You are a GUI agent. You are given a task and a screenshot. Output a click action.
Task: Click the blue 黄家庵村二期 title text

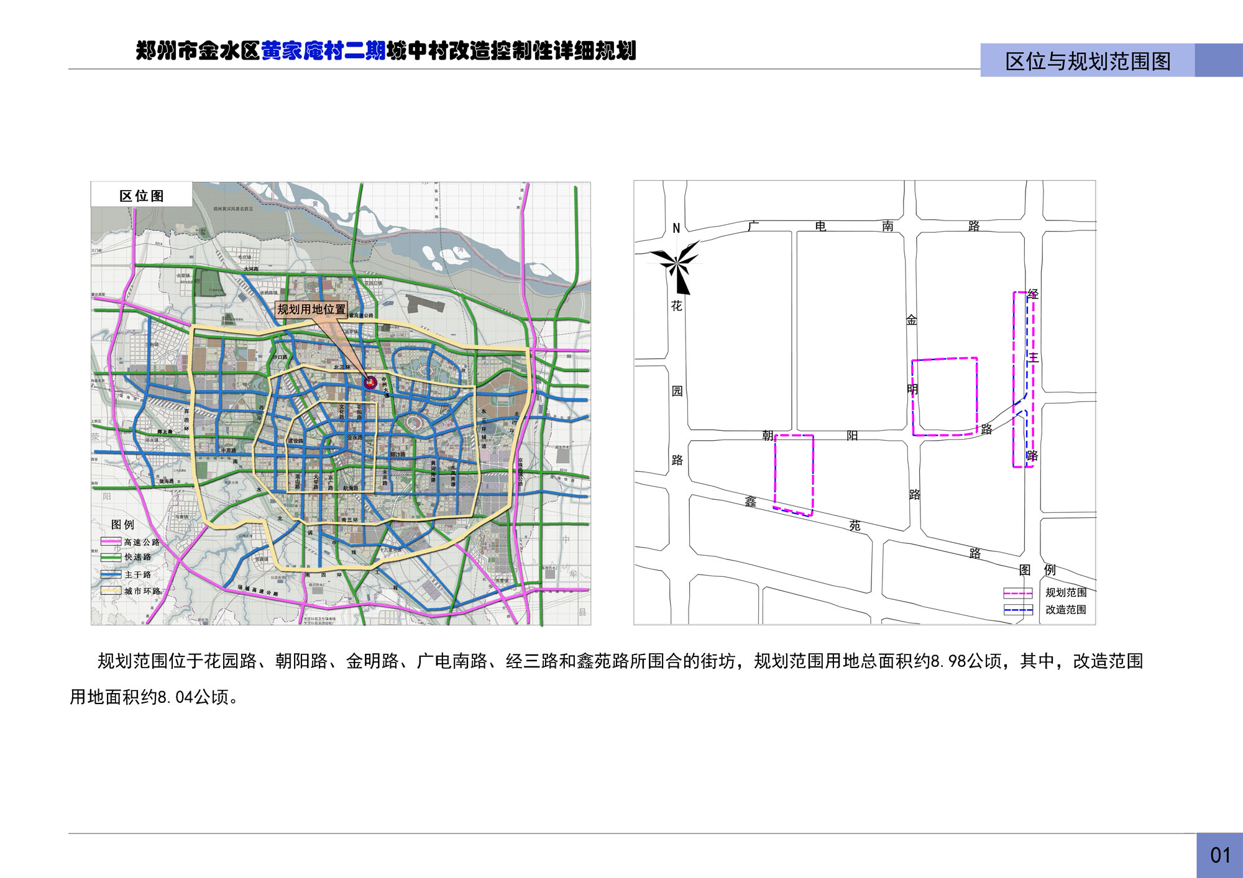323,51
